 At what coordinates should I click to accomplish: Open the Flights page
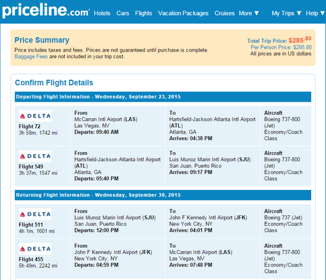[x=143, y=13]
